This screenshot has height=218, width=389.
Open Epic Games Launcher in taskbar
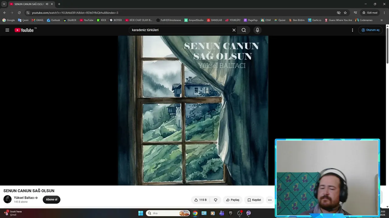tap(231, 213)
